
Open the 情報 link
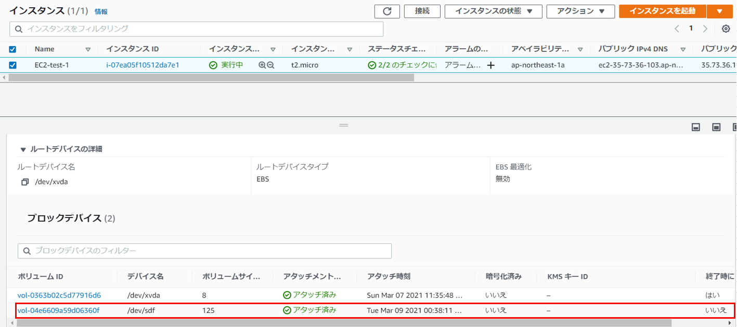[101, 11]
